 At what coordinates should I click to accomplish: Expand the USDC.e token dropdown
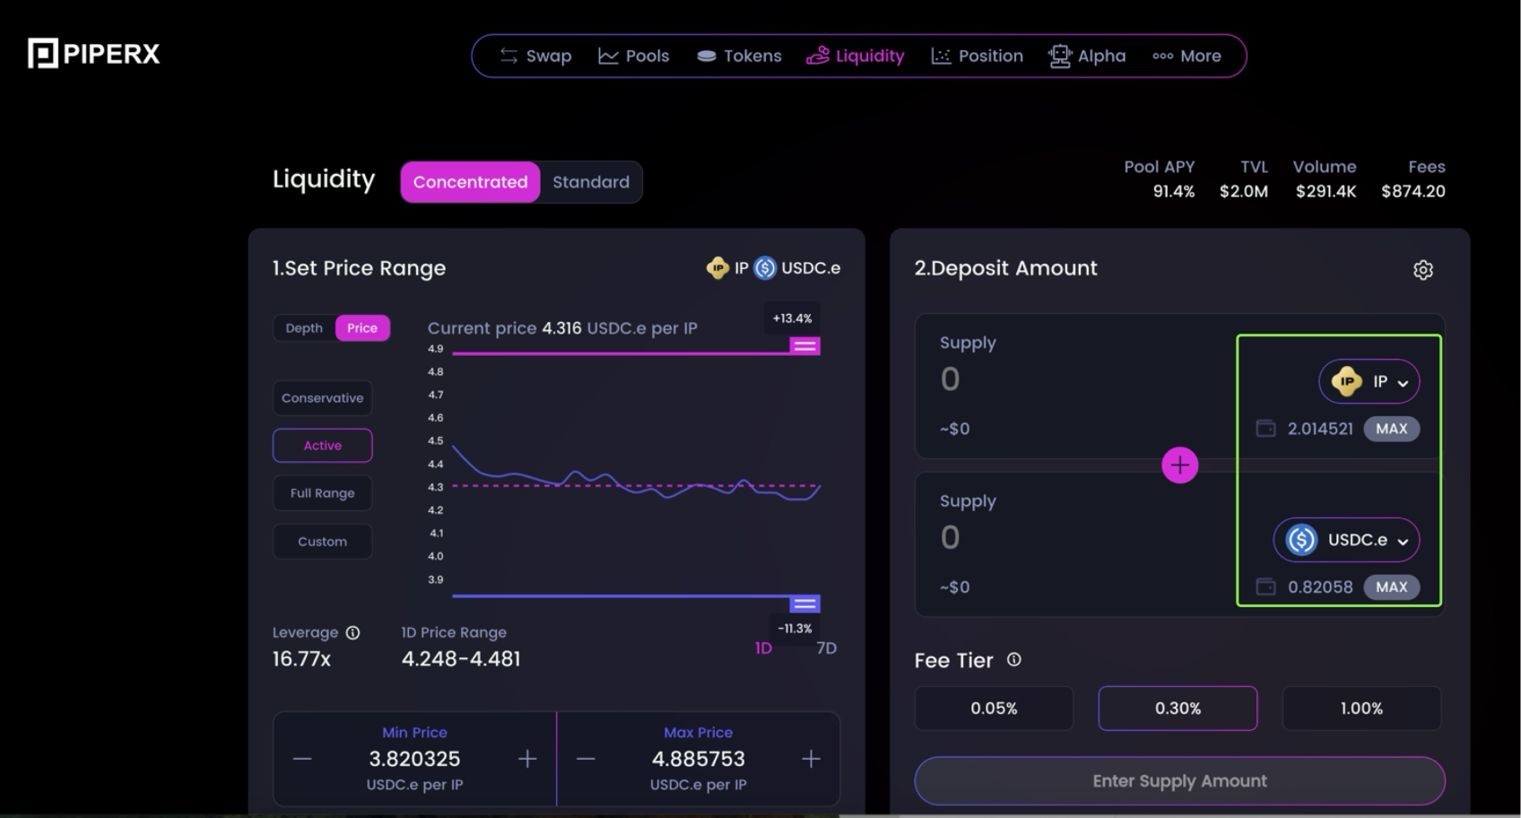(1346, 540)
